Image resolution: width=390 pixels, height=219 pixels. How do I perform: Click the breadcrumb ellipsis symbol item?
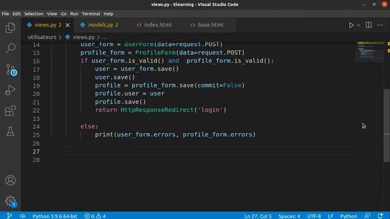(x=104, y=38)
